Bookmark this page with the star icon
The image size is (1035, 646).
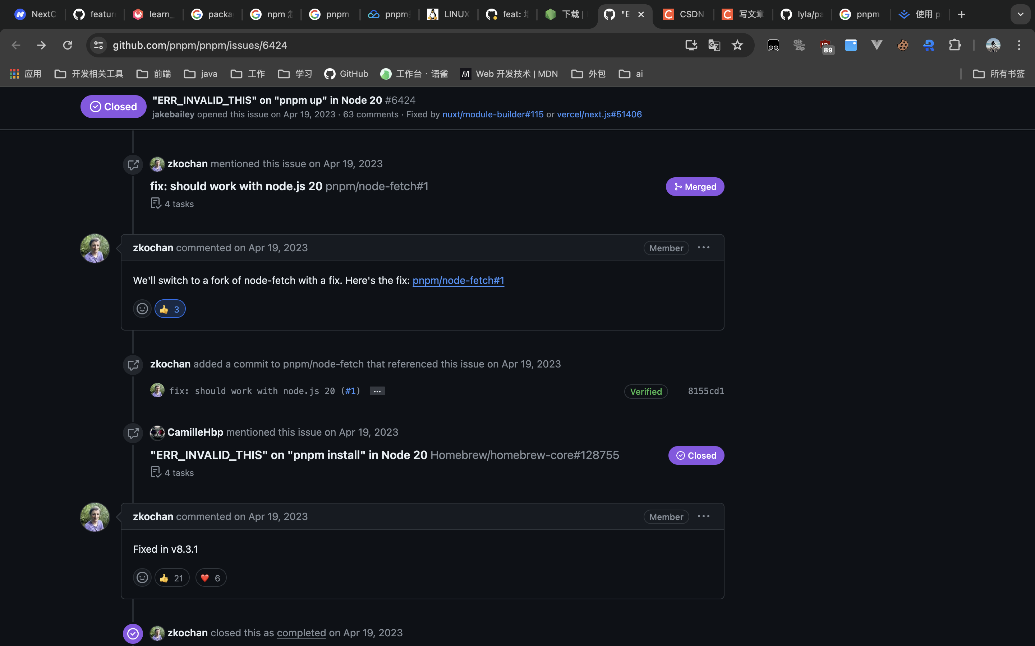(737, 45)
